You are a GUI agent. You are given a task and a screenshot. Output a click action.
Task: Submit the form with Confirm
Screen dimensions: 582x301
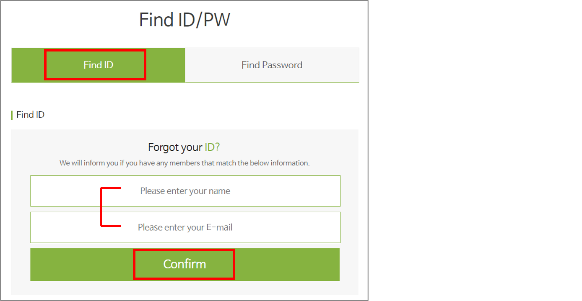click(x=185, y=264)
